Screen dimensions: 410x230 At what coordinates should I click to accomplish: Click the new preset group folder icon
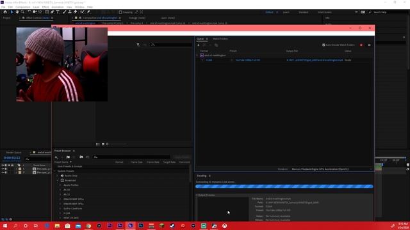[x=68, y=157]
